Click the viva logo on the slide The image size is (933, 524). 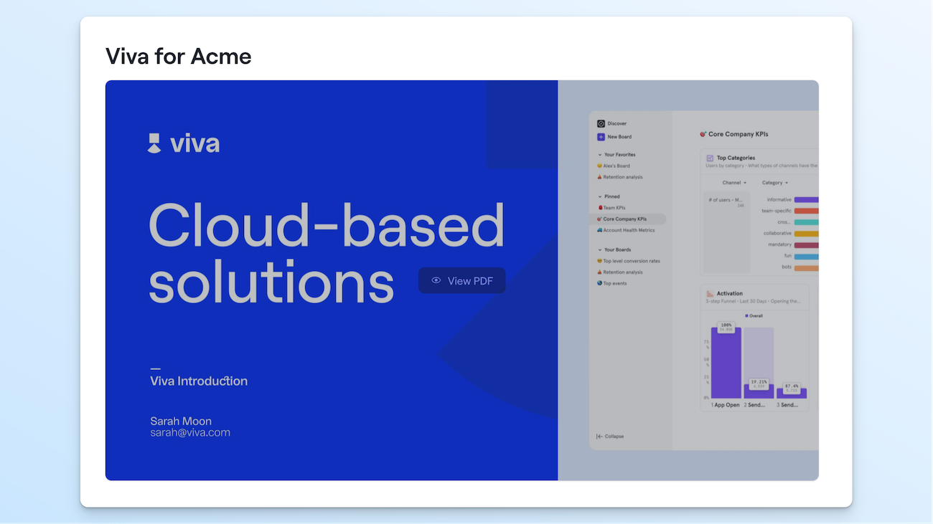[184, 143]
